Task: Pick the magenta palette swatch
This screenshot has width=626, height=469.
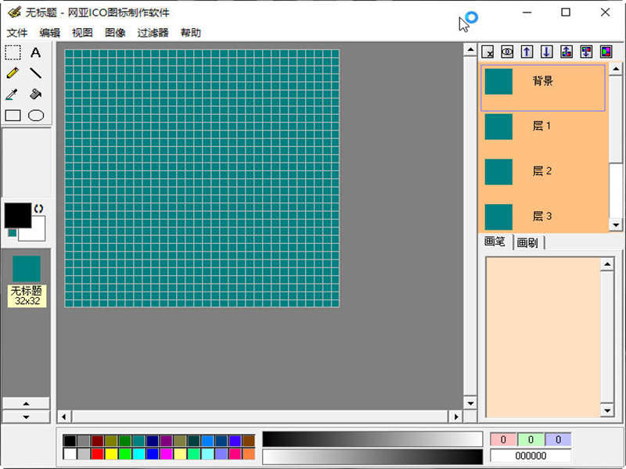Action: tap(166, 454)
